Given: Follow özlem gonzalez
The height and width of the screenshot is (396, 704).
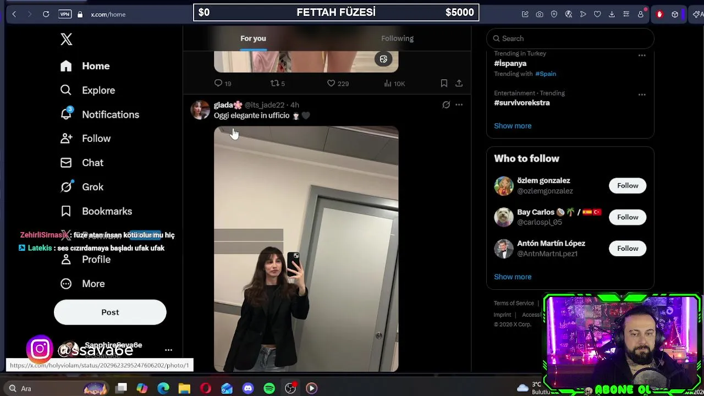Looking at the screenshot, I should pos(628,186).
